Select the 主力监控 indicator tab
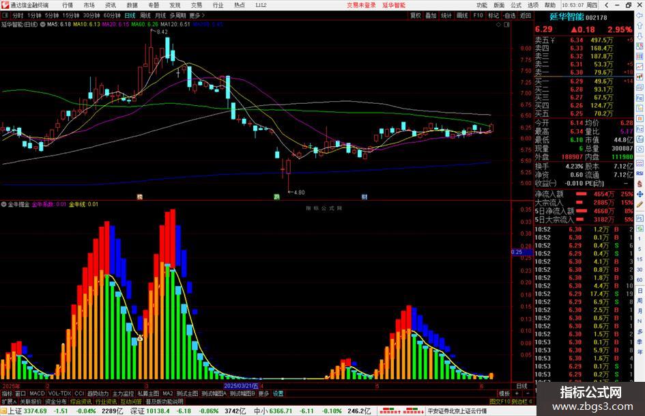The image size is (645, 416). click(123, 393)
